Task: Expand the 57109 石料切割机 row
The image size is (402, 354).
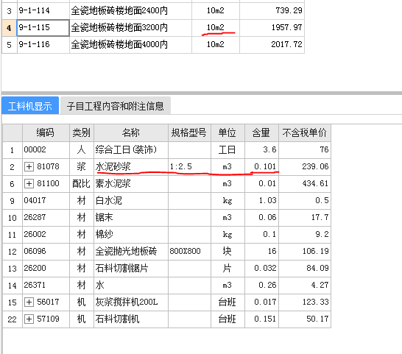Action: pyautogui.click(x=29, y=319)
